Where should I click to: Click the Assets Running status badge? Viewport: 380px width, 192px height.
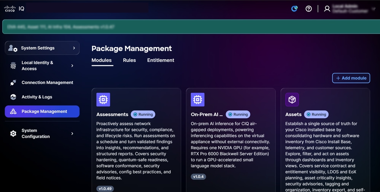316,114
